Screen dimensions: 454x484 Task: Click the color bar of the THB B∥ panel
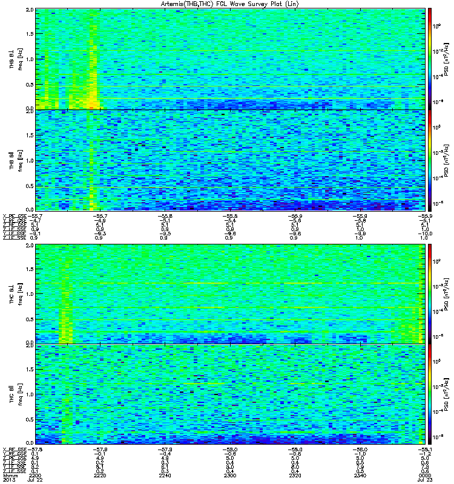tap(430, 160)
